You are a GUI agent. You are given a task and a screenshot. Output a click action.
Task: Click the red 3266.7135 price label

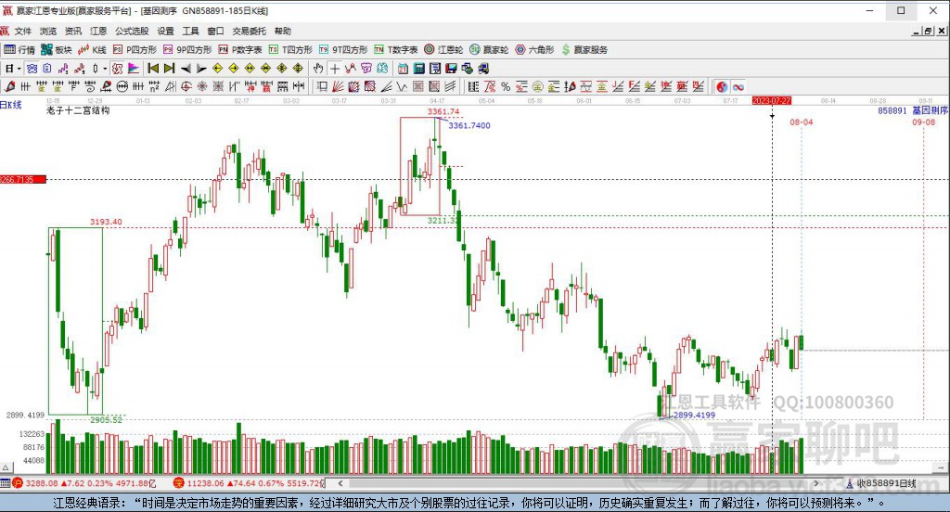22,179
